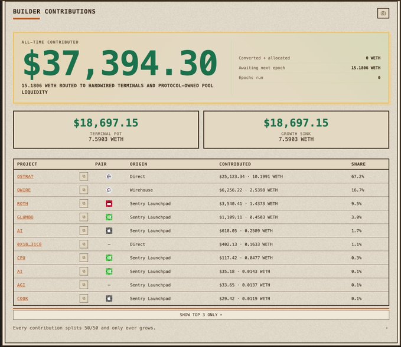Click the 9.5% share value

(356, 203)
